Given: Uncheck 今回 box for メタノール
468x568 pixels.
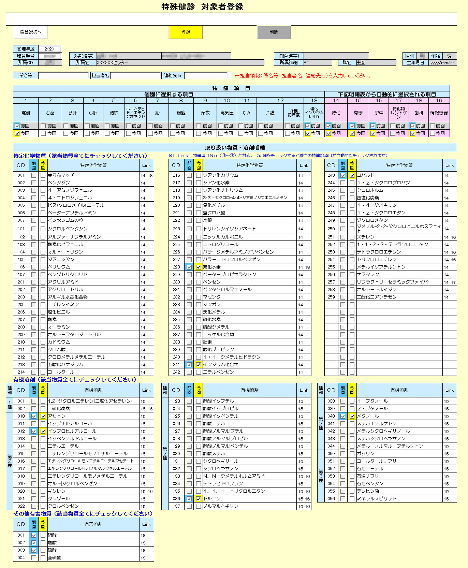Looking at the screenshot, I should 352,416.
